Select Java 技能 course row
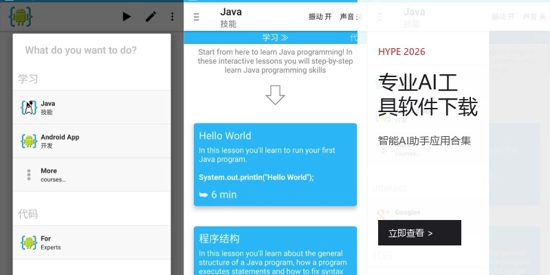 91,107
